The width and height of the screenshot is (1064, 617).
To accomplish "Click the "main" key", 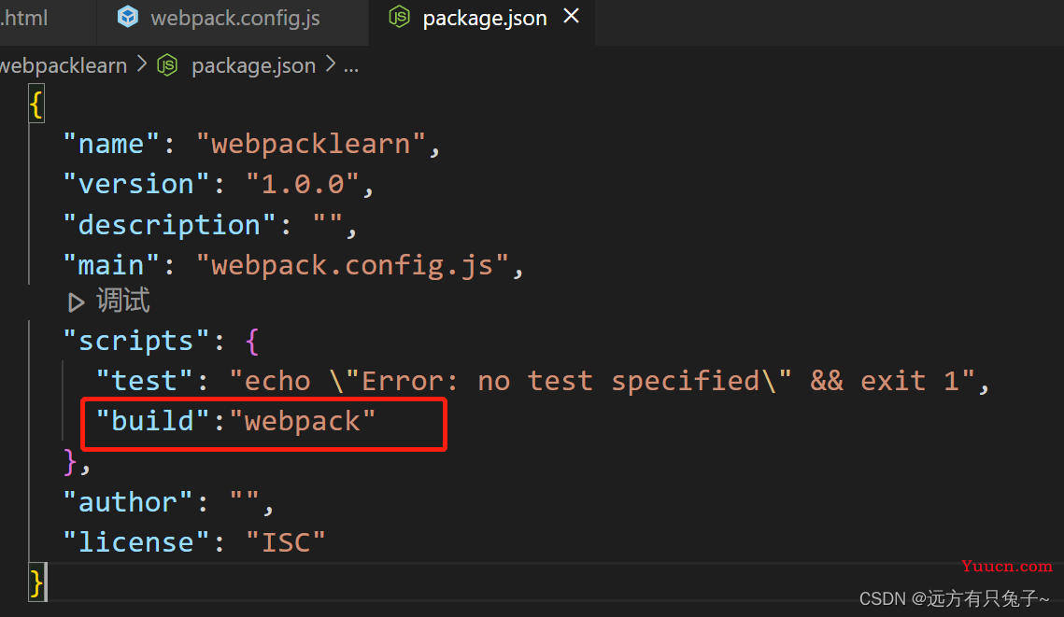I will (111, 265).
